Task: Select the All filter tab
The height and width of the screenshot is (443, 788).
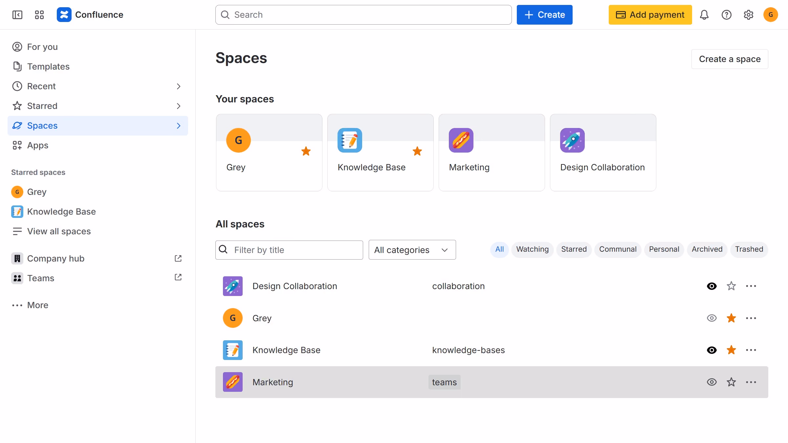Action: pos(499,249)
